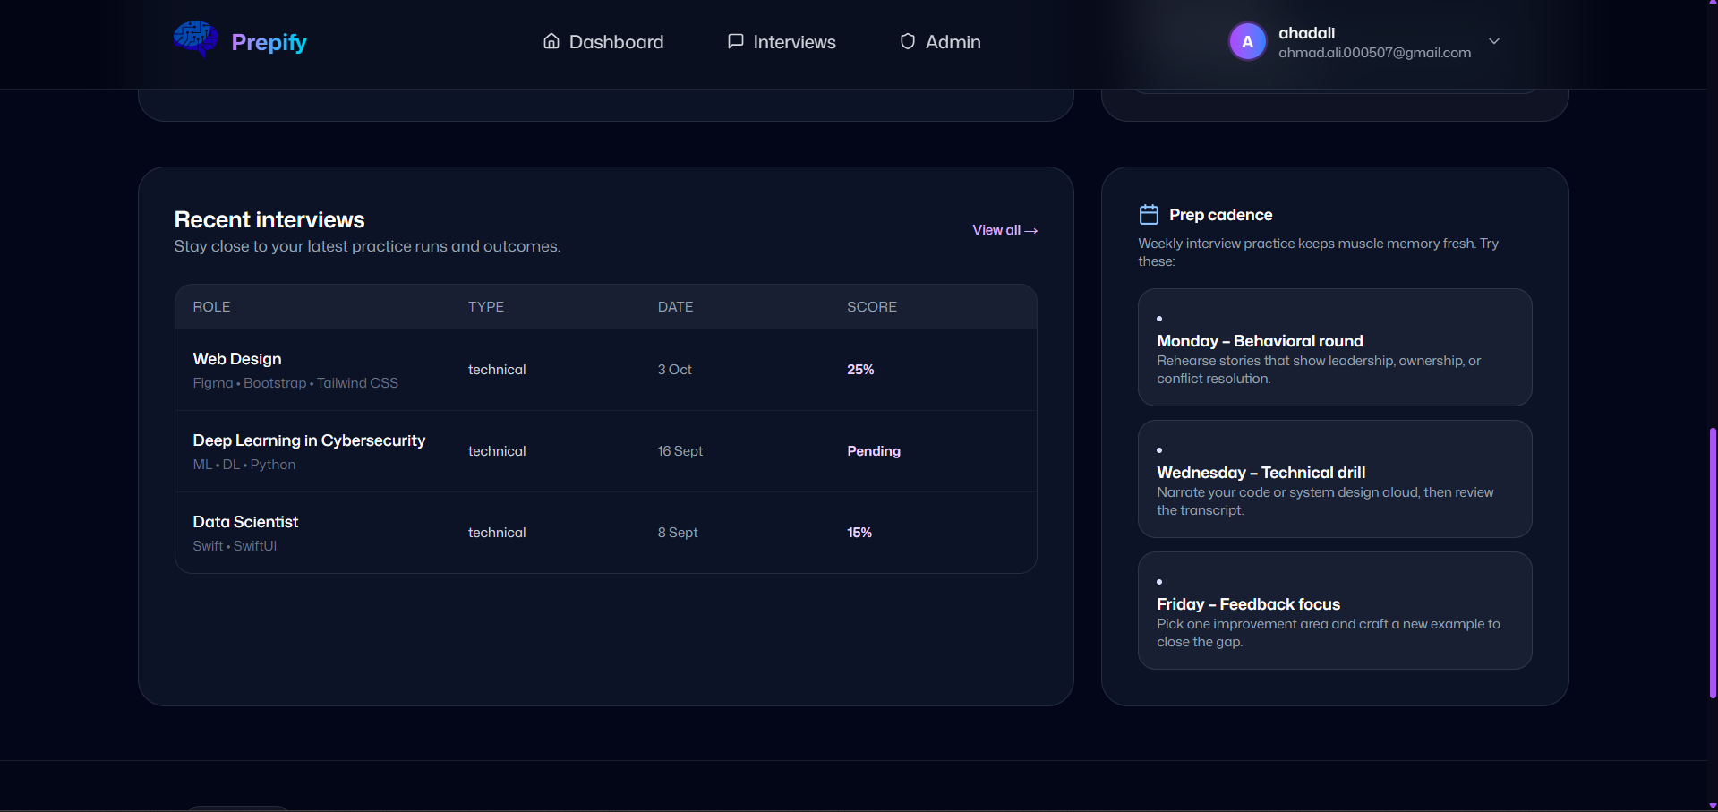1718x812 pixels.
Task: Click the ahadali username text
Action: [1306, 33]
